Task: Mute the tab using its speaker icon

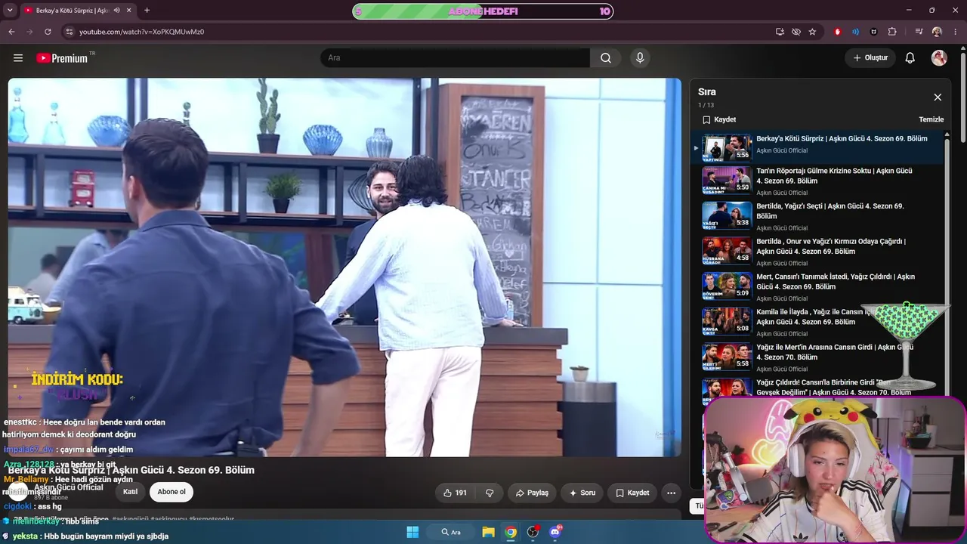Action: pyautogui.click(x=116, y=11)
